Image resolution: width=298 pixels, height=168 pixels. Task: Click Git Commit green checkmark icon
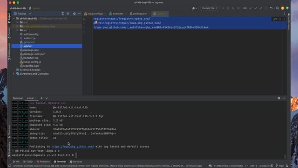tap(256, 8)
